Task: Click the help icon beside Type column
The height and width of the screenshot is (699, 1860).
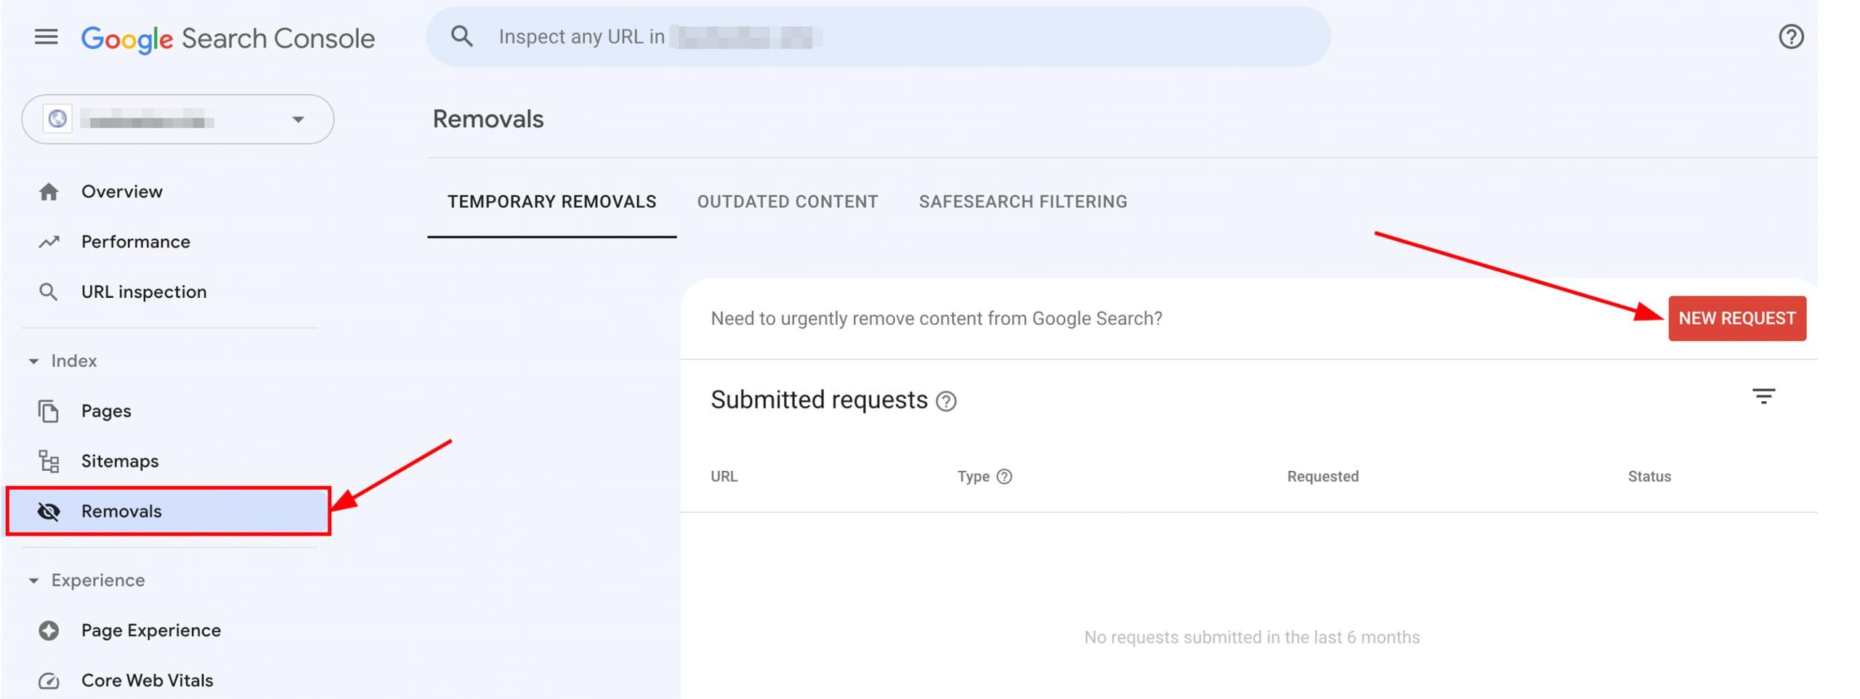Action: point(1005,477)
